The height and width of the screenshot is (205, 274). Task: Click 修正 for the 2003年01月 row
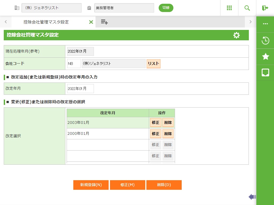tap(155, 123)
